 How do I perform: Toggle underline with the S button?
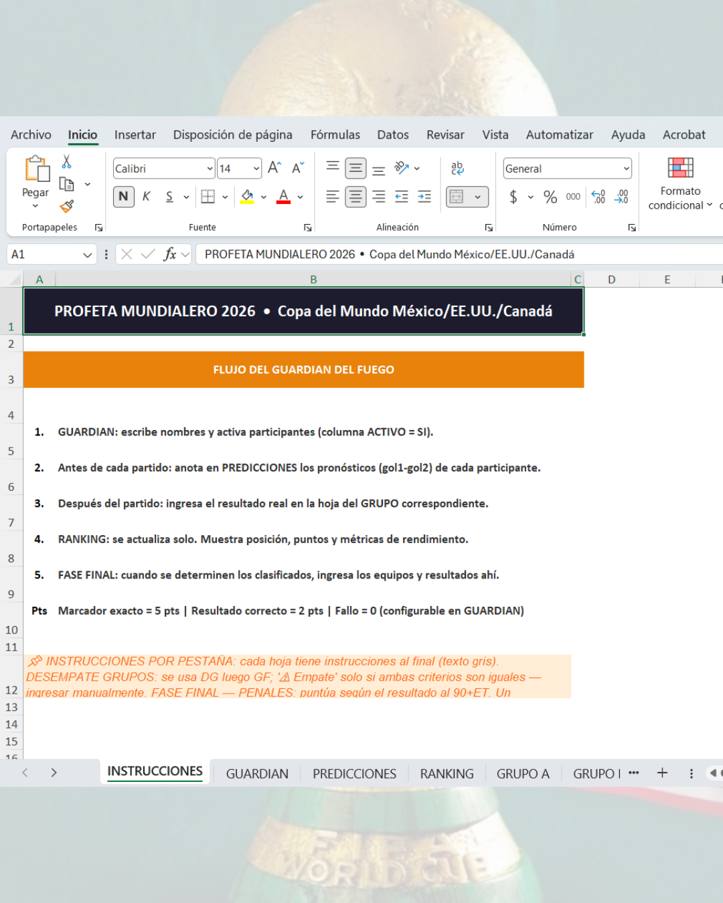169,197
